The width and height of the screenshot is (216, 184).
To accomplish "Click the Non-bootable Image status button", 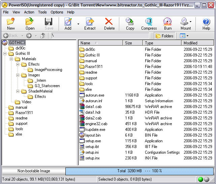I will tap(34, 171).
